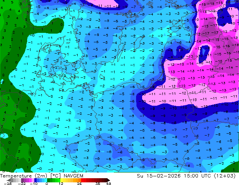
Task: Click the dark brown arrow at the legend's right end
Action: tap(109, 180)
